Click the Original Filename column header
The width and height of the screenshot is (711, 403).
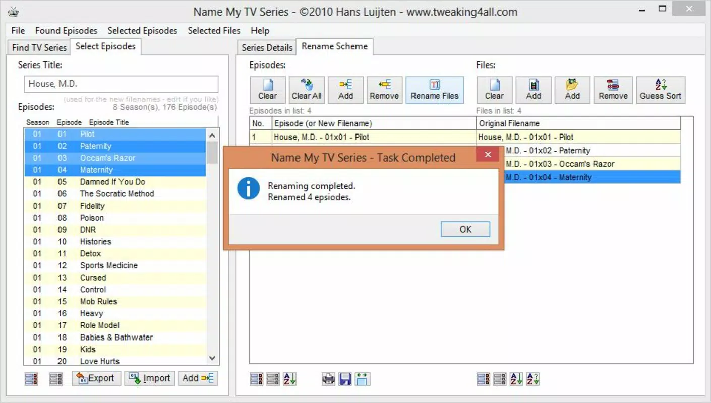pyautogui.click(x=578, y=123)
